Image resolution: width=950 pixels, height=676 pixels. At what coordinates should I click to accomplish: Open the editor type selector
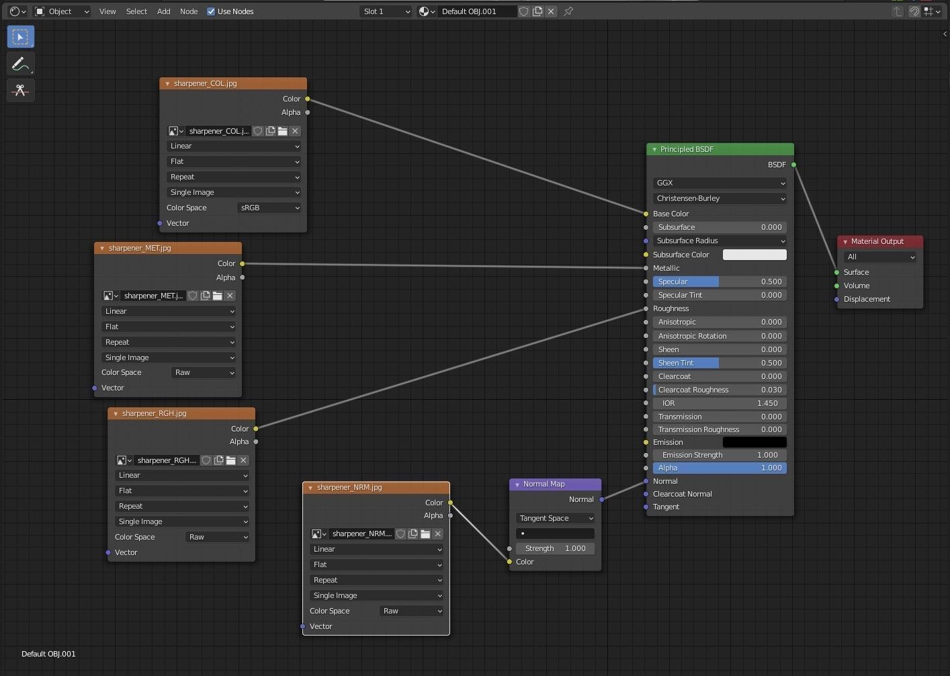[17, 11]
